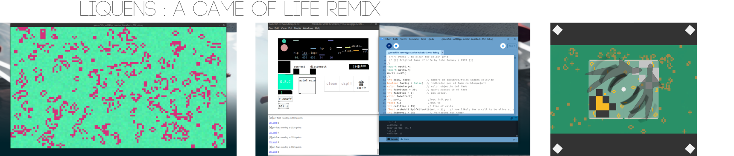Open the tab arrow dropdown beside sketch tab

pos(442,52)
